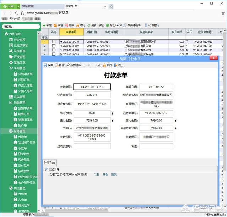Viewport: 227px width, 217px height.
Task: Tick the lock checkbox for FK-20181018-108
Action: coord(54,50)
